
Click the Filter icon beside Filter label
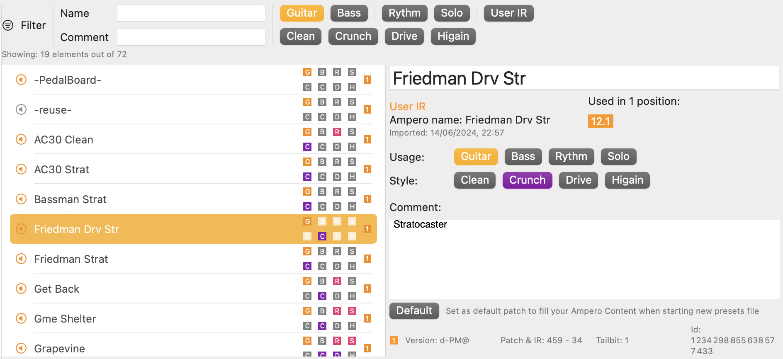(8, 25)
